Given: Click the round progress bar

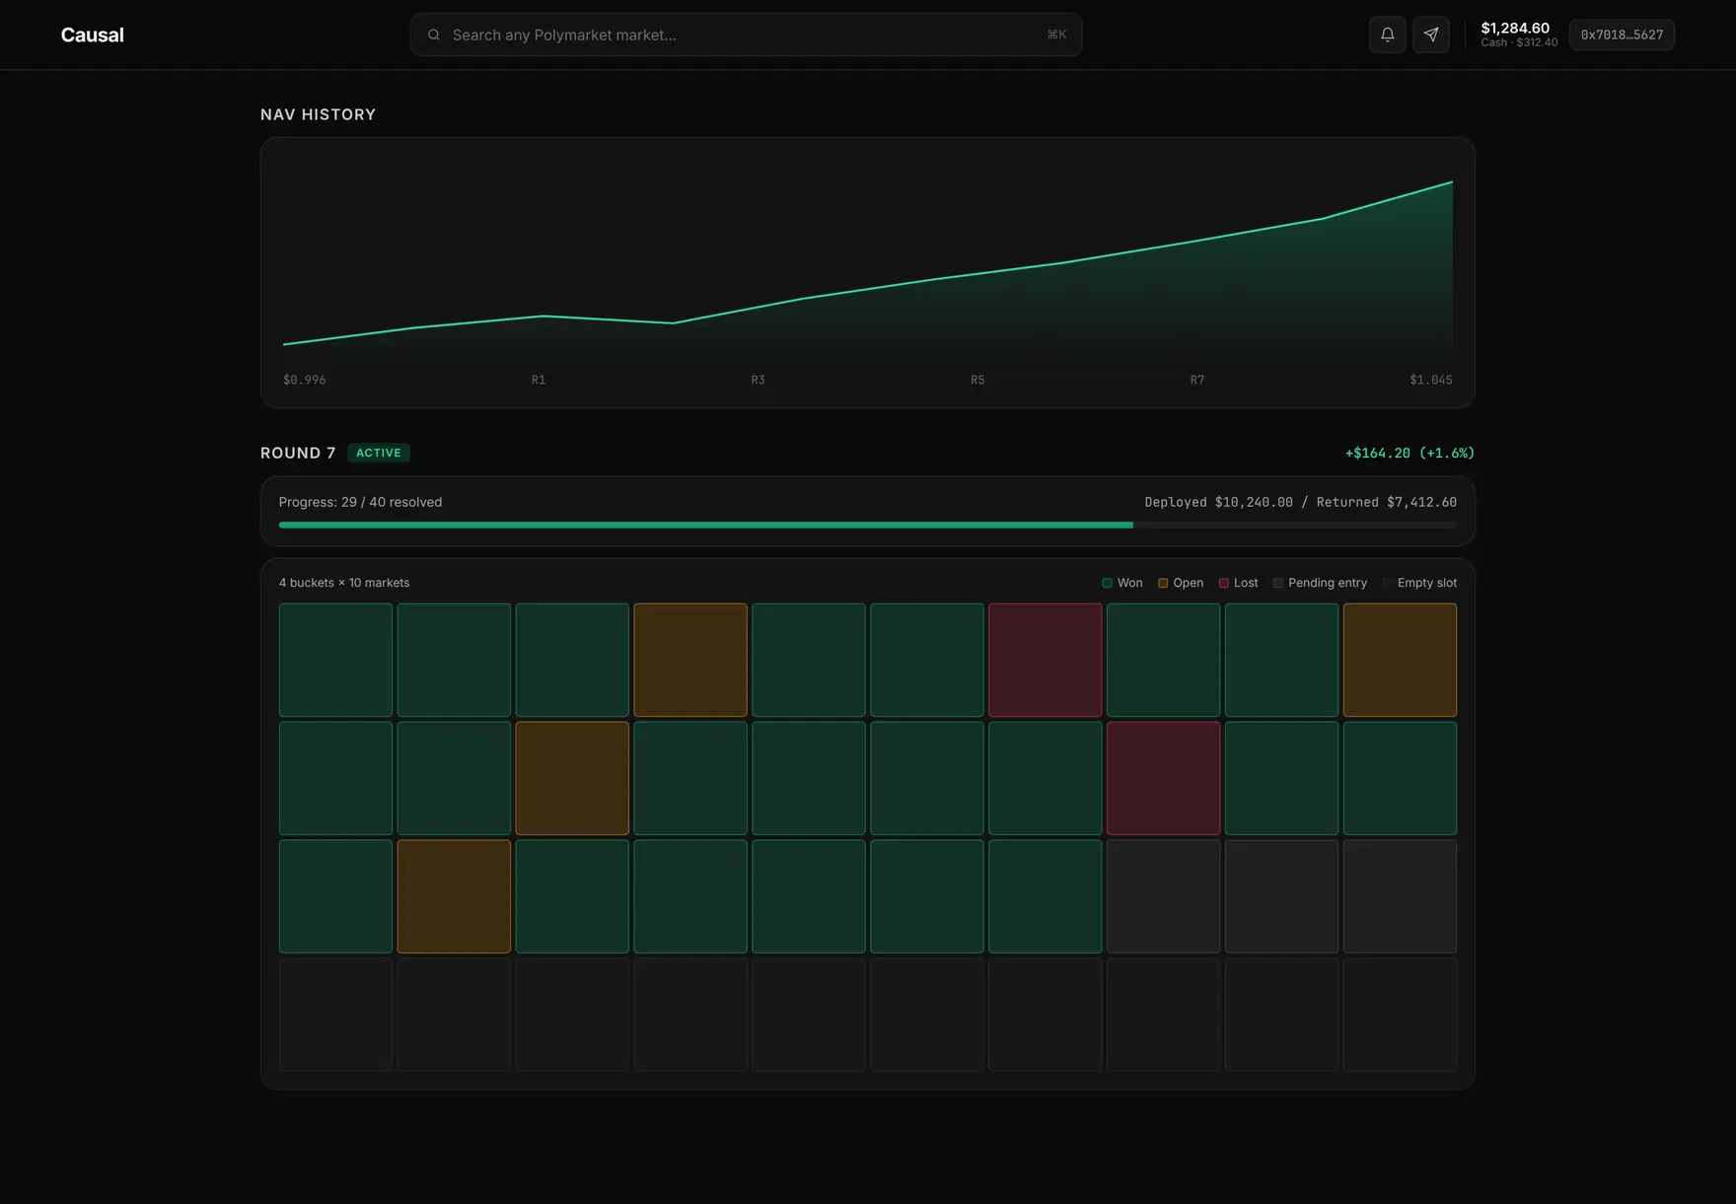Looking at the screenshot, I should pyautogui.click(x=867, y=526).
